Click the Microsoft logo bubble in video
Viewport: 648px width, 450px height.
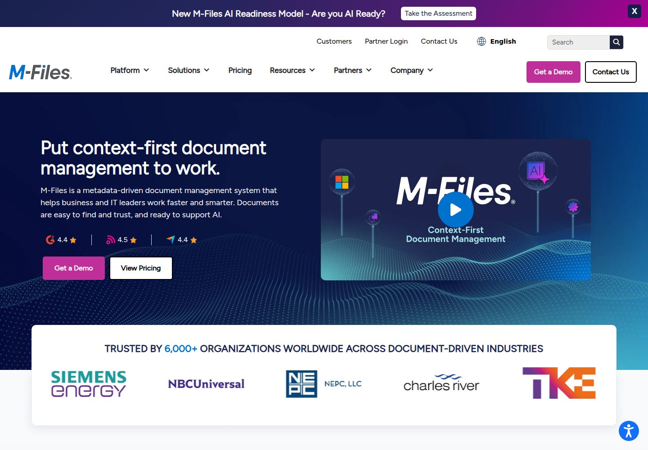[342, 182]
